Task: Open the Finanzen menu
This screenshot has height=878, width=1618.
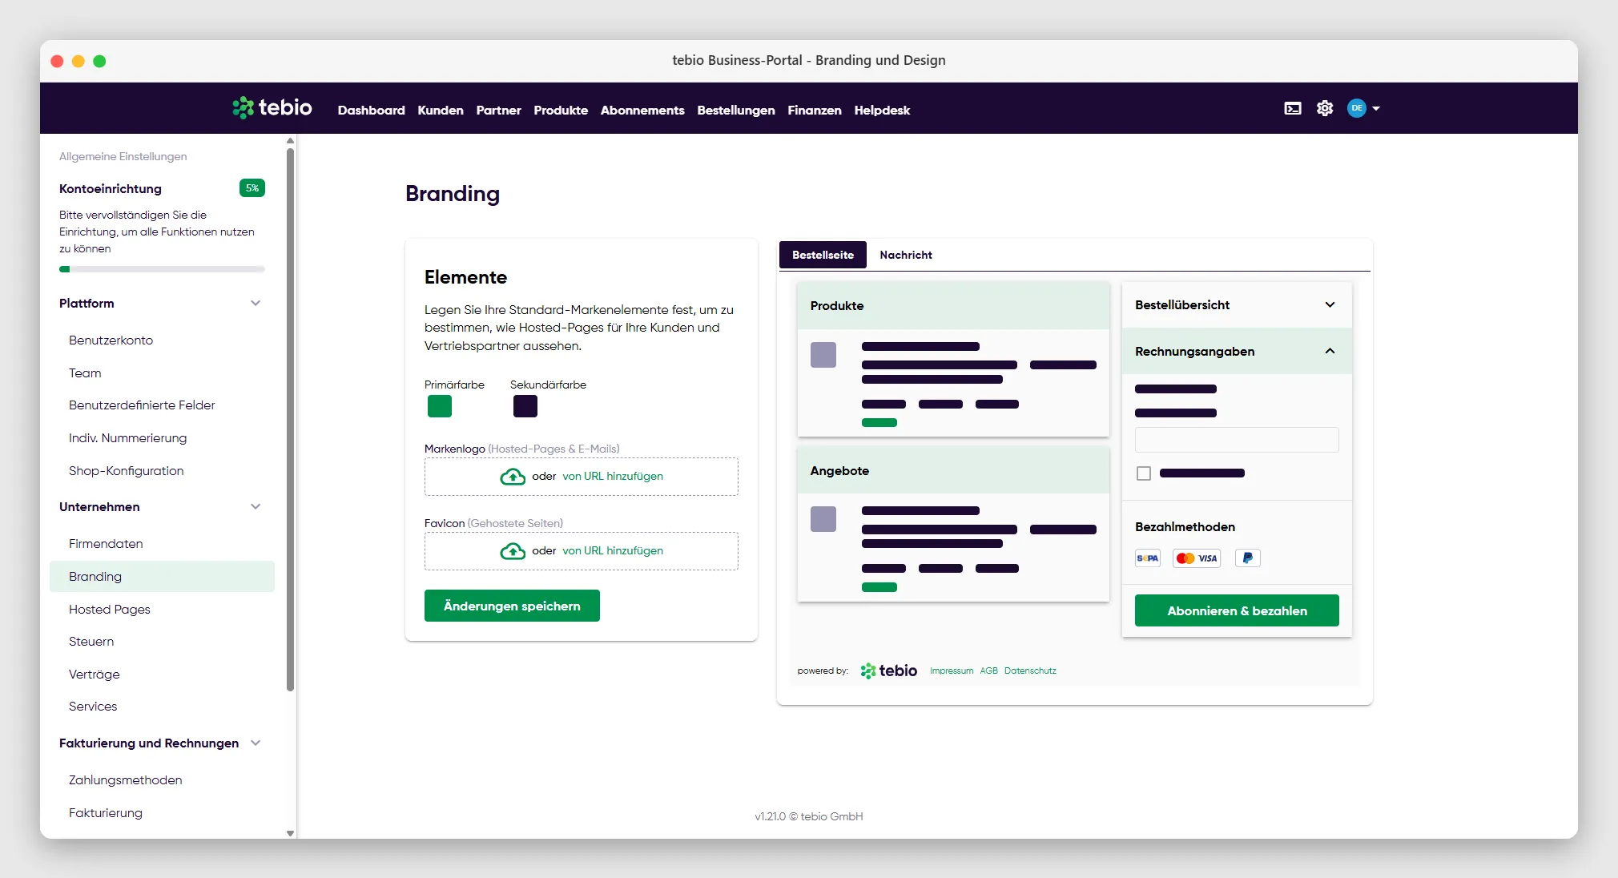Action: click(815, 111)
